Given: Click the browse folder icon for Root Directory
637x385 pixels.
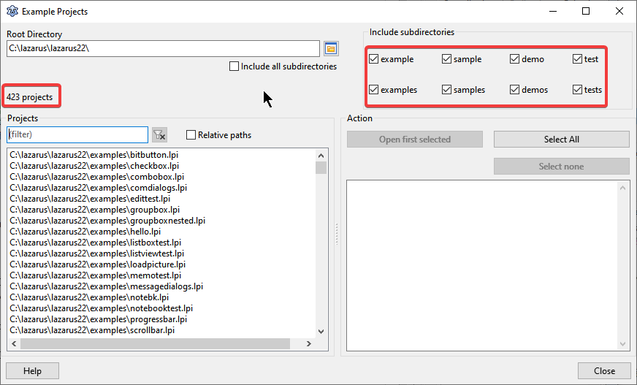Looking at the screenshot, I should coord(331,49).
